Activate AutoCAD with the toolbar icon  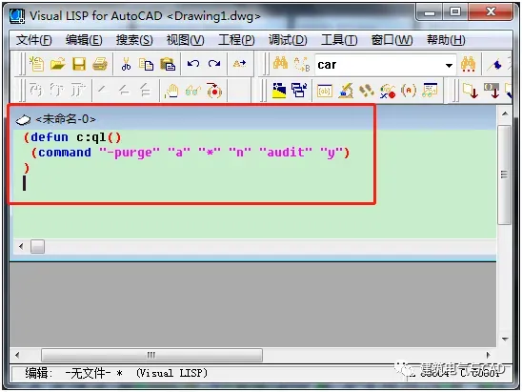(279, 91)
